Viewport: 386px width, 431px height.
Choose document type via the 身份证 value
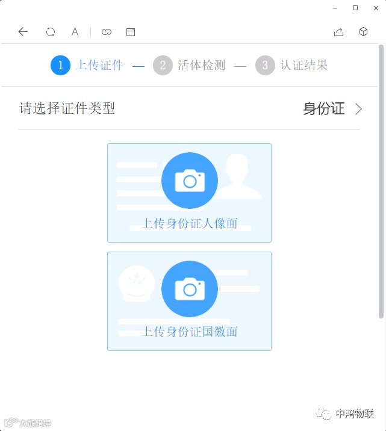tap(324, 108)
